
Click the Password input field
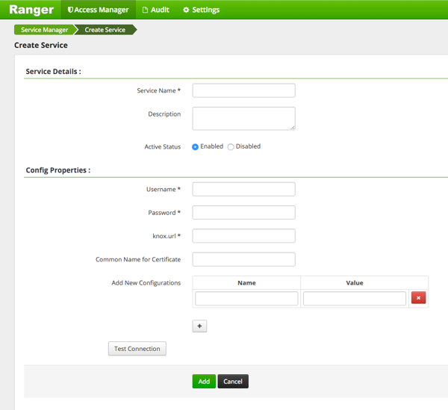[x=243, y=213]
